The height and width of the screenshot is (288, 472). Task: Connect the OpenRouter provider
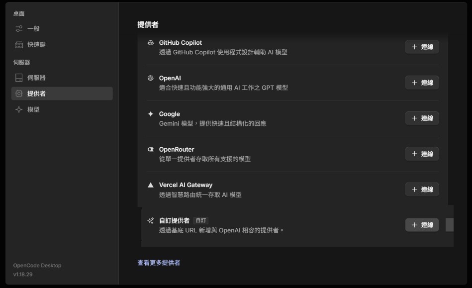(x=422, y=154)
